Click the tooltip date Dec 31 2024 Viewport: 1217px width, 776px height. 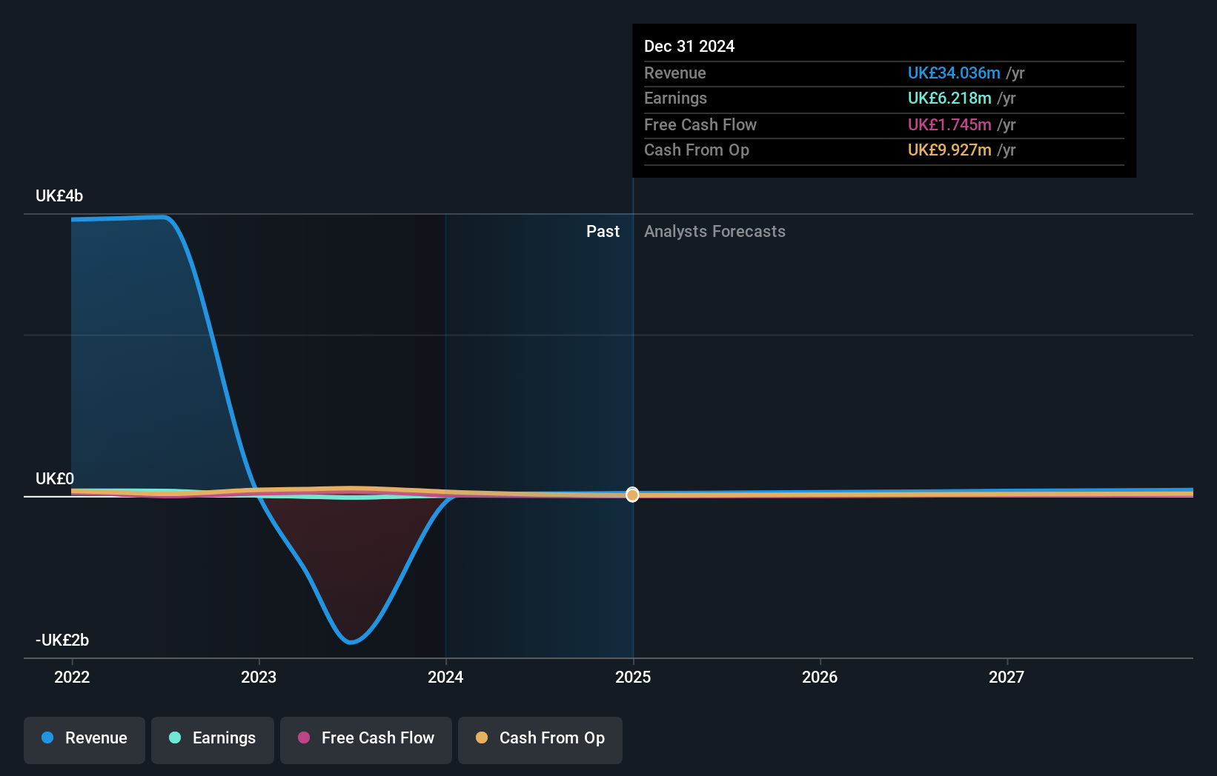click(689, 47)
